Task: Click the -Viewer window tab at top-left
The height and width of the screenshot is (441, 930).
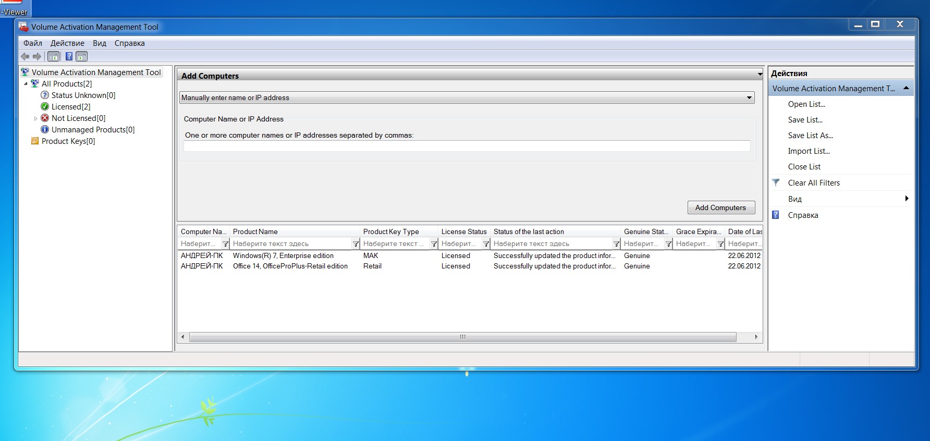Action: [15, 9]
